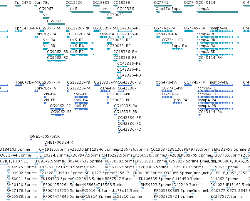
Task: Select protein fbl6-PB
Action: [x=81, y=94]
